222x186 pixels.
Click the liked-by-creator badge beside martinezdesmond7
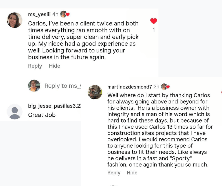(165, 86)
